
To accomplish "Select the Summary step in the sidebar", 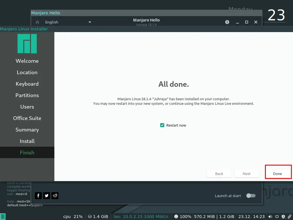I will (x=27, y=130).
